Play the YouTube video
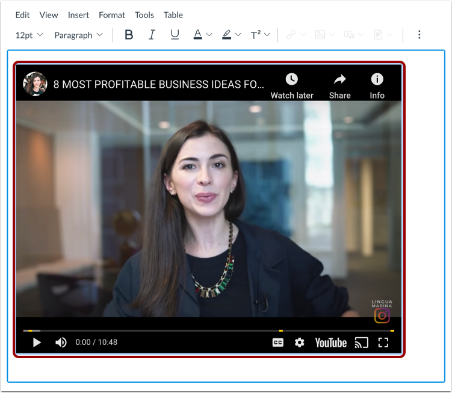This screenshot has width=452, height=393. pyautogui.click(x=37, y=343)
